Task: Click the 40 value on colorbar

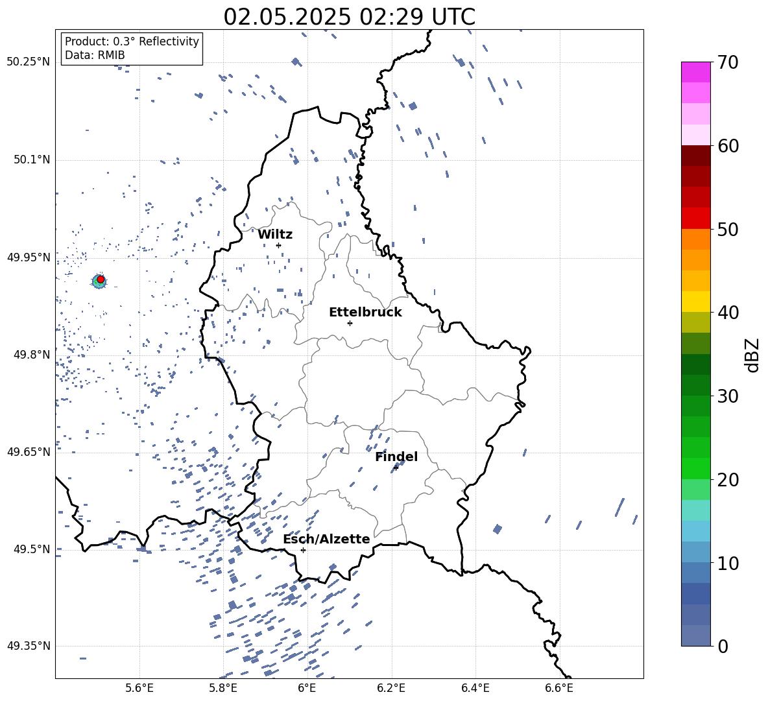Action: coord(728,313)
